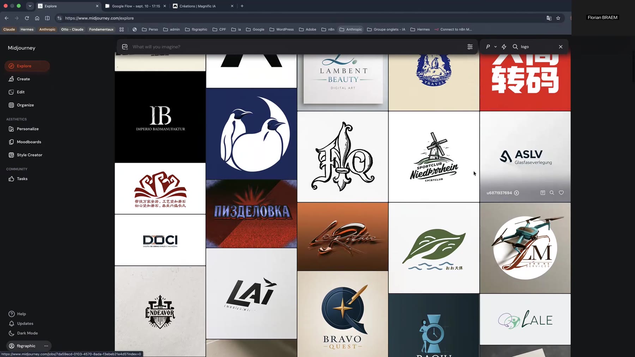Viewport: 635px width, 357px height.
Task: Open the Sportclub Niederrhein windmill logo
Action: point(434,157)
